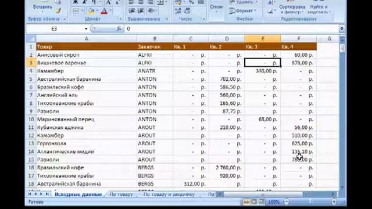Viewport: 372px width, 209px height.
Task: Click the Increase Decimal icon
Action: click(x=178, y=11)
